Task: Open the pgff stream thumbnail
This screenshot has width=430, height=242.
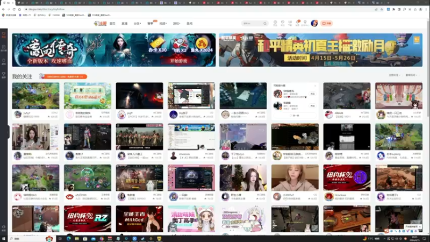Action: point(139,96)
